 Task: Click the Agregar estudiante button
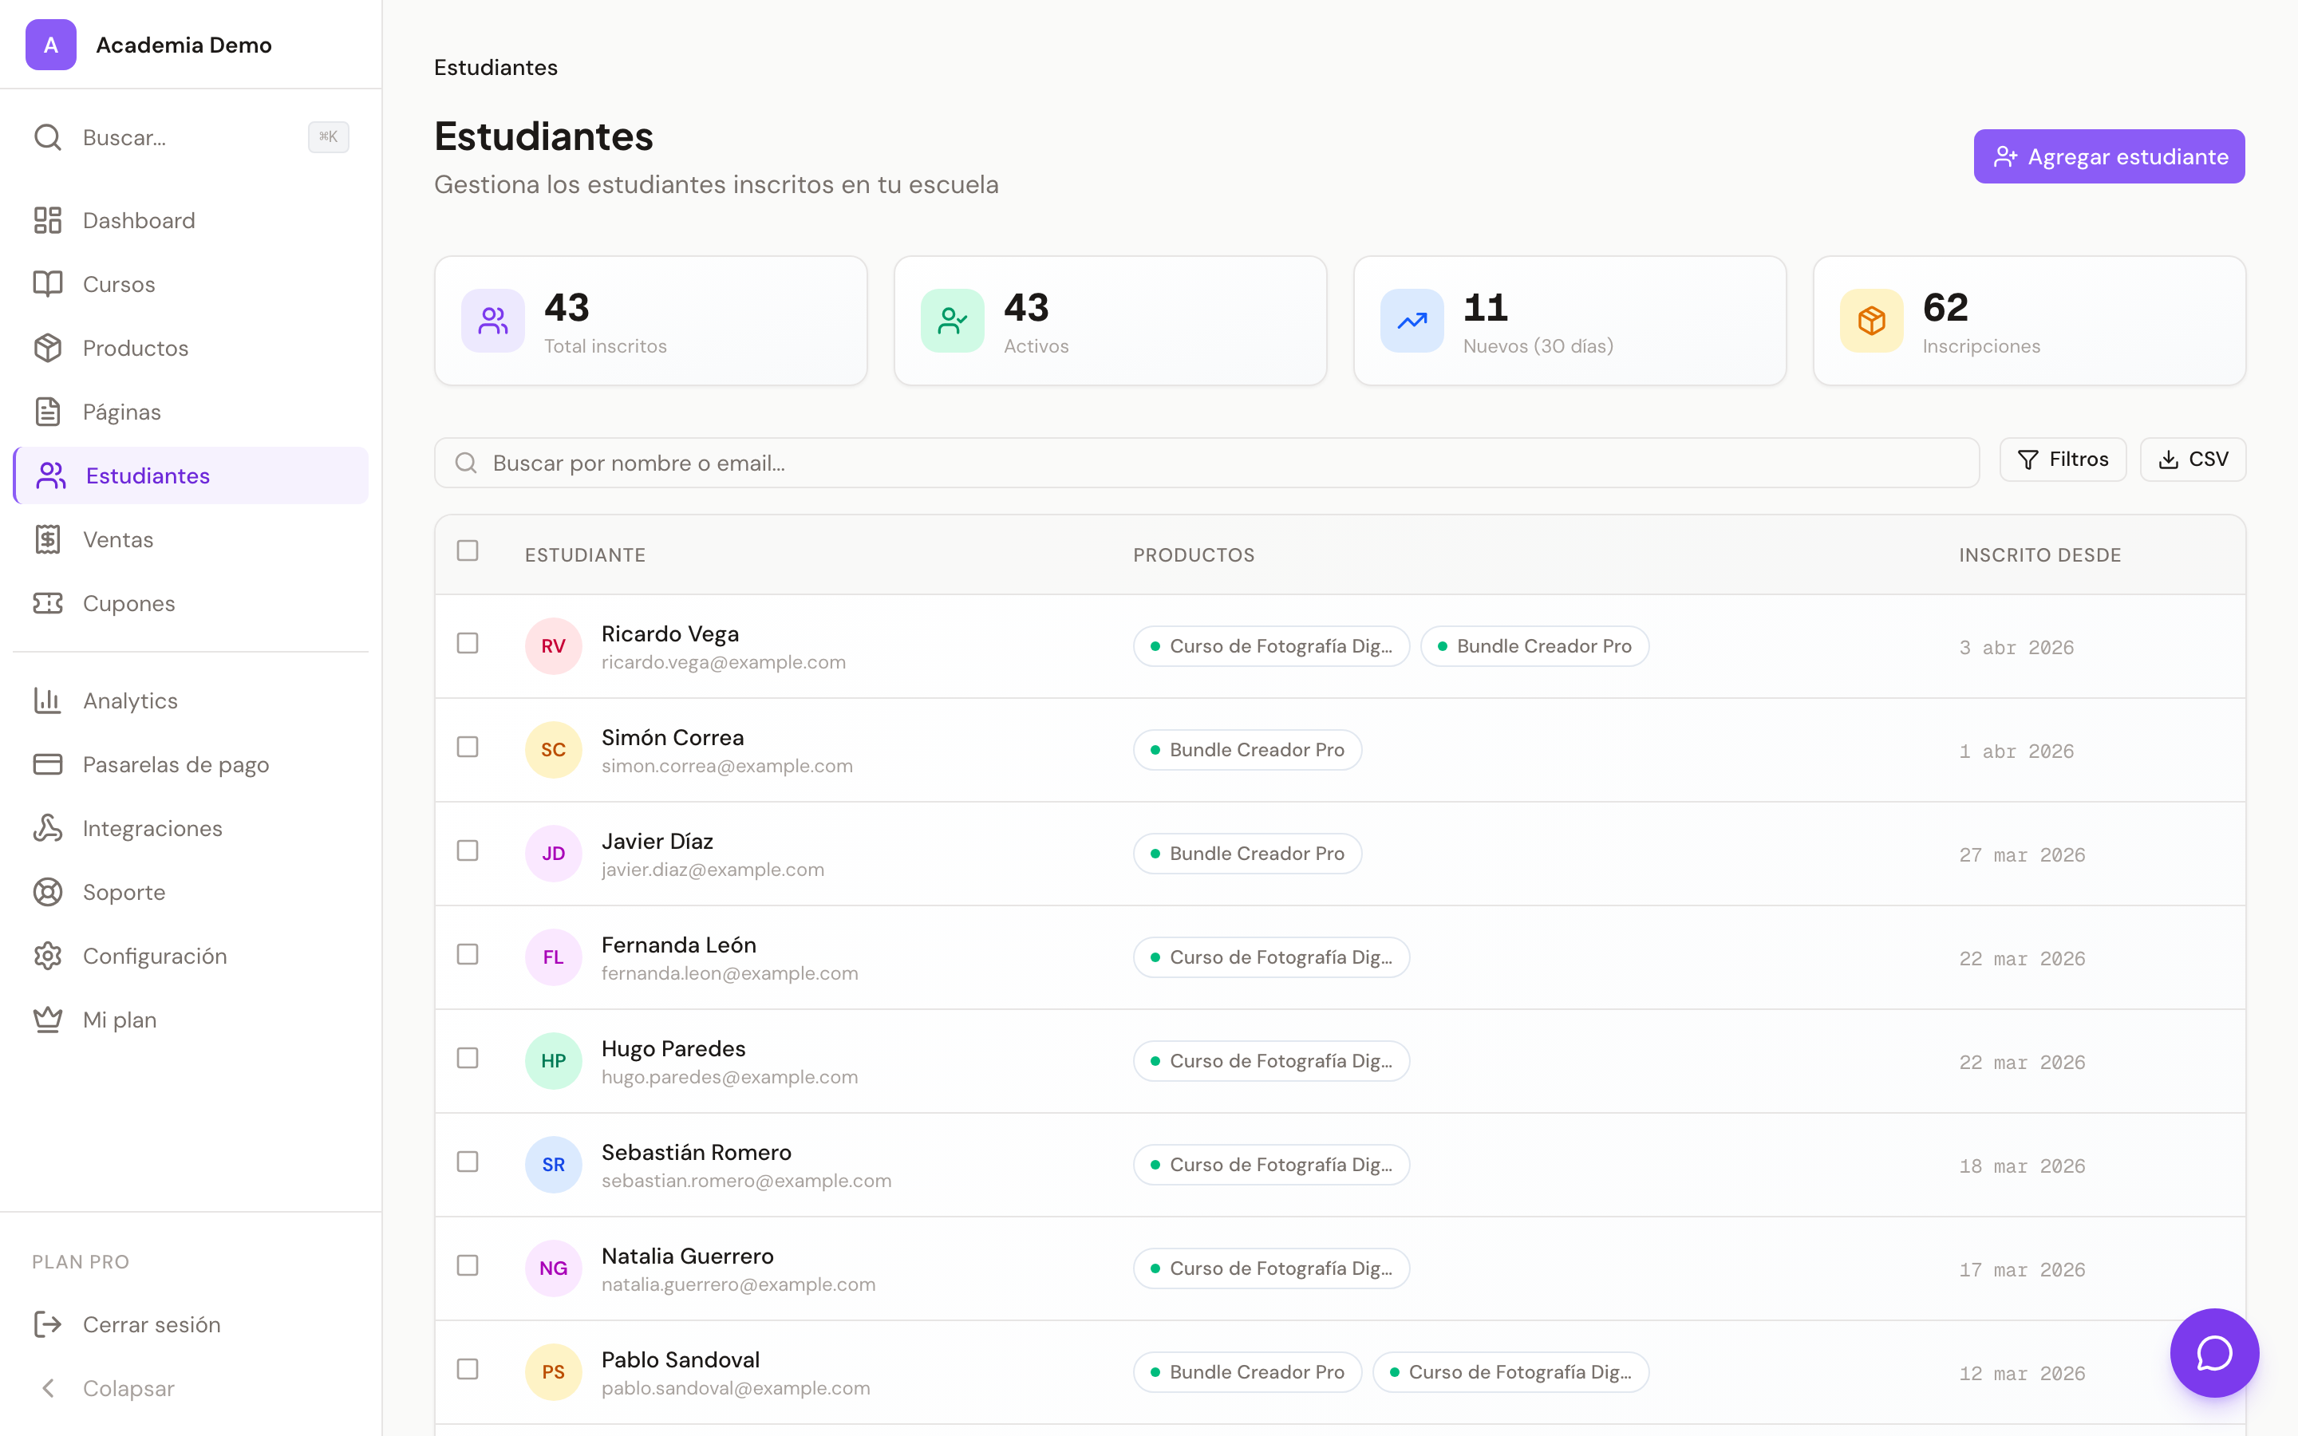[2108, 156]
